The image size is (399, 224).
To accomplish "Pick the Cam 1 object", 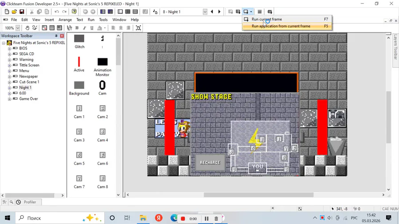I will coord(79,112).
